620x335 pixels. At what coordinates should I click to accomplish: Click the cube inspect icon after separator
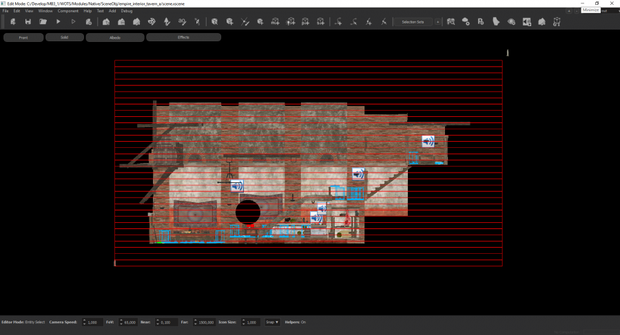coord(214,22)
